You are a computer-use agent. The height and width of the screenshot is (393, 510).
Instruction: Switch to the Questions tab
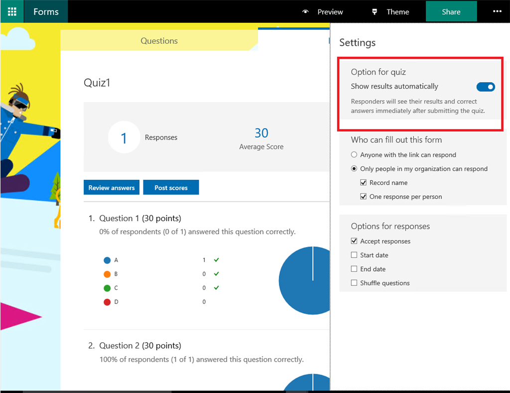click(x=159, y=41)
